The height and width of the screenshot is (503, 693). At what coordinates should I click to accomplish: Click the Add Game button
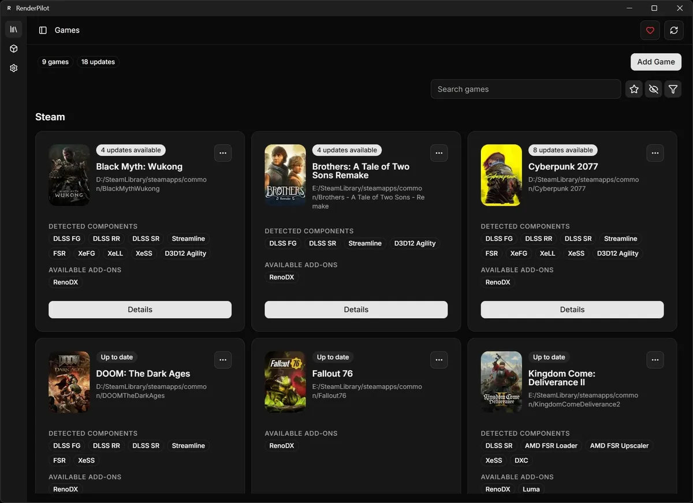[x=656, y=62]
